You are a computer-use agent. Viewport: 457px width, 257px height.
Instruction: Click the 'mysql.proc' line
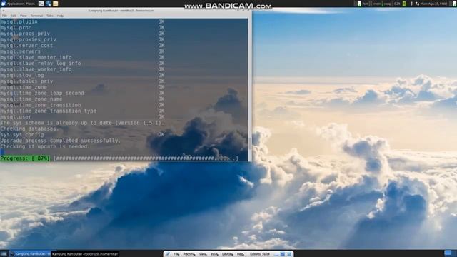tap(16, 28)
